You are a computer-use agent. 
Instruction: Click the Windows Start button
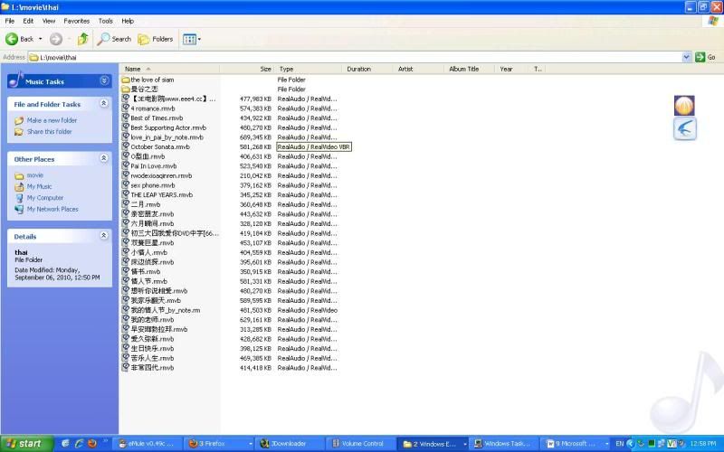click(25, 444)
